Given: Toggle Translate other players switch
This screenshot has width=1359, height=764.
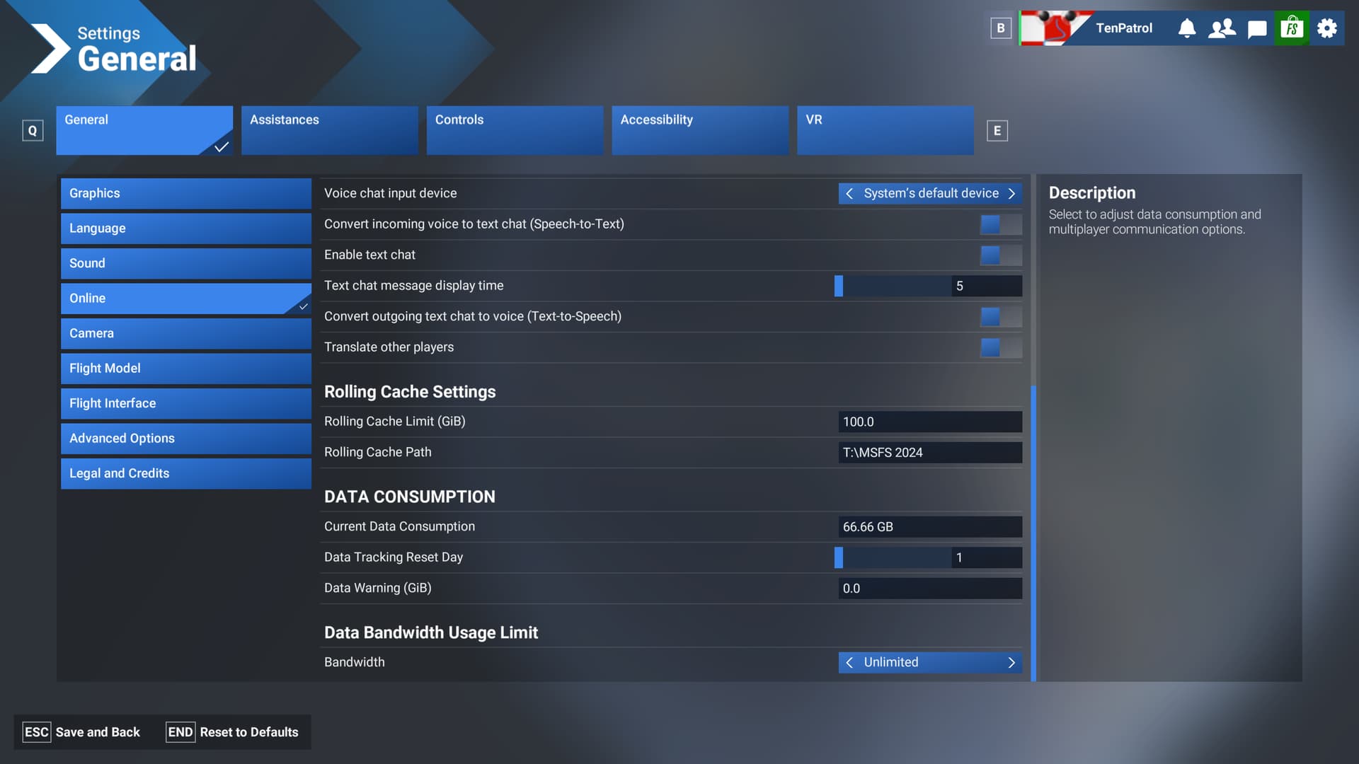Looking at the screenshot, I should (1001, 347).
